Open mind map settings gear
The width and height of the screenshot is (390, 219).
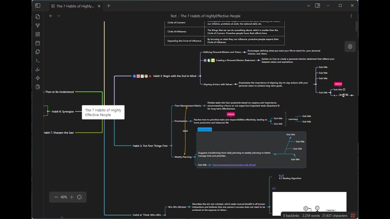click(x=350, y=47)
